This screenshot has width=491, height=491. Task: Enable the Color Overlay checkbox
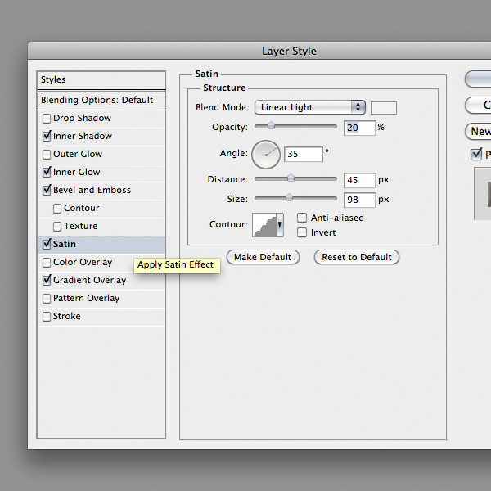pos(47,263)
